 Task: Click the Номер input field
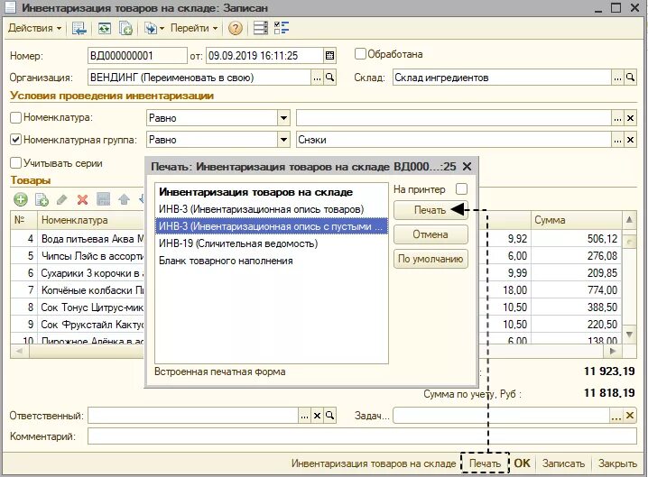(137, 55)
